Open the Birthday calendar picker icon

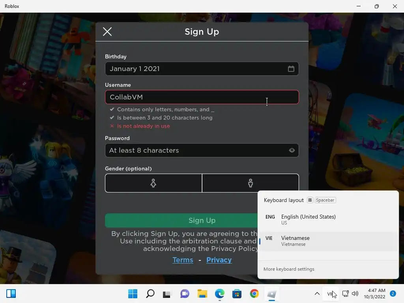coord(291,69)
